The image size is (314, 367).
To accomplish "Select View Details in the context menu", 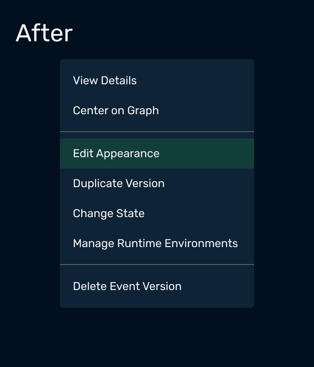I will (x=157, y=80).
